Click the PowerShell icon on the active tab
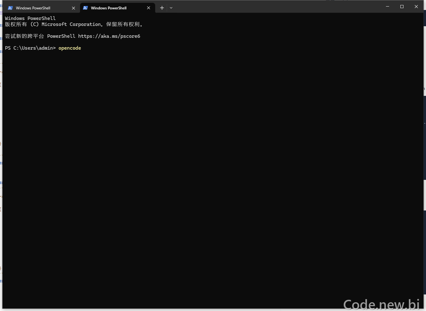The width and height of the screenshot is (426, 311). [x=85, y=8]
